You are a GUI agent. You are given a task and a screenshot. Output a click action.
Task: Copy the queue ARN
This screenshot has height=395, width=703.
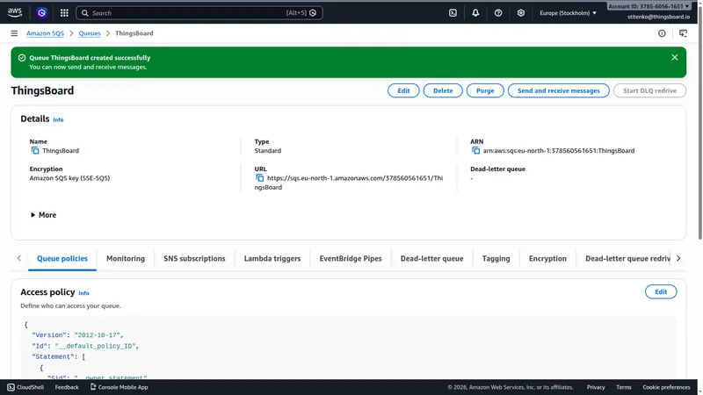[475, 150]
